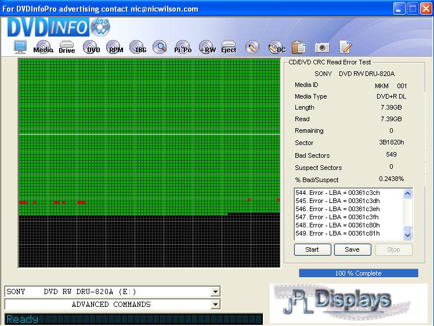Eject the disc tray
The width and height of the screenshot is (434, 326).
click(229, 47)
